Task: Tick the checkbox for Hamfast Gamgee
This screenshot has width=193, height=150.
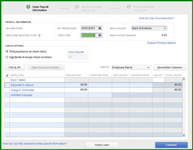Action: (x=7, y=95)
